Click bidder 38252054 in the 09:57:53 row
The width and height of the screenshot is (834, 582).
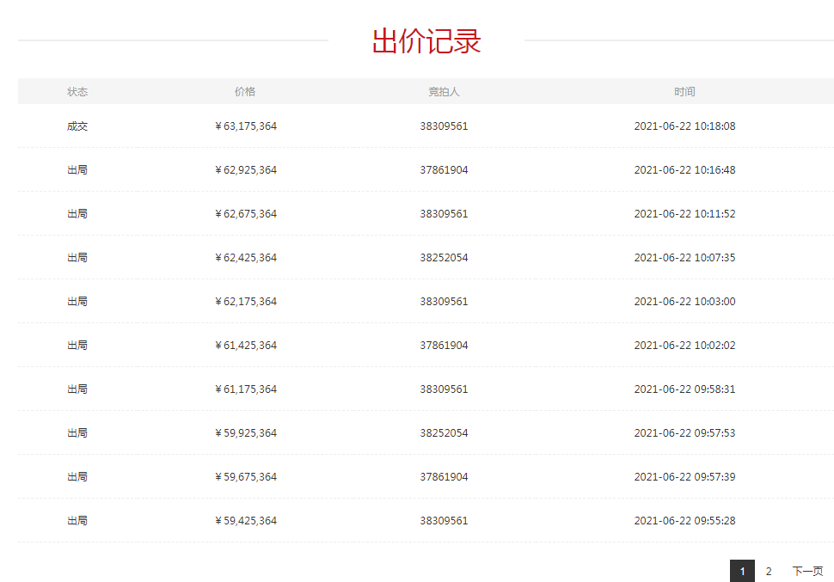[444, 432]
